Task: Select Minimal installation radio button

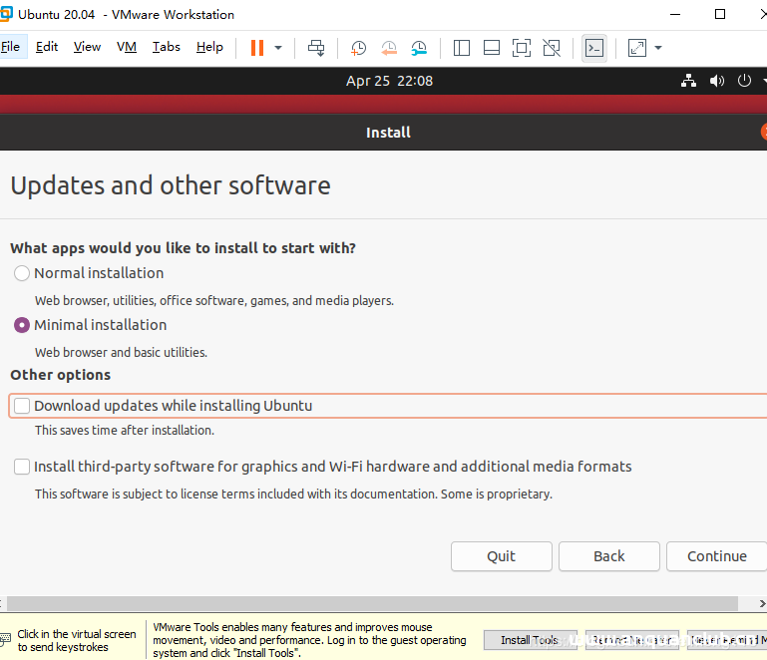Action: click(x=22, y=325)
